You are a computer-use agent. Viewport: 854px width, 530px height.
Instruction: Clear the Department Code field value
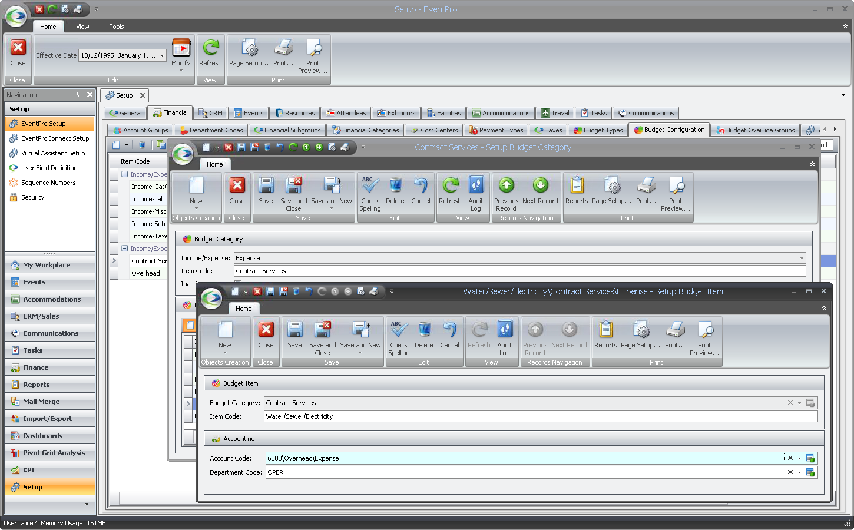point(790,472)
